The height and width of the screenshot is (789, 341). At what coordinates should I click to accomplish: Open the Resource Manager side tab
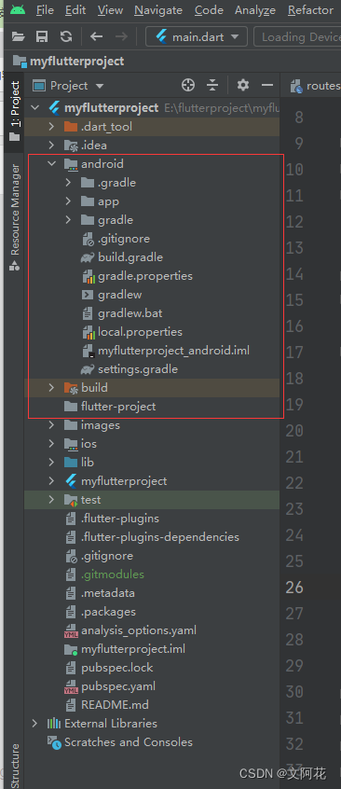[x=15, y=217]
